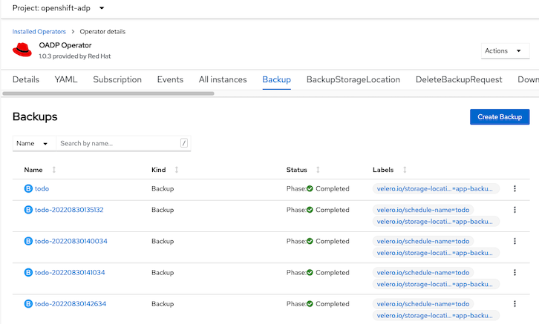Screen dimensions: 539x324
Task: Click storage-location label for todo-20220830135132
Action: (x=436, y=222)
